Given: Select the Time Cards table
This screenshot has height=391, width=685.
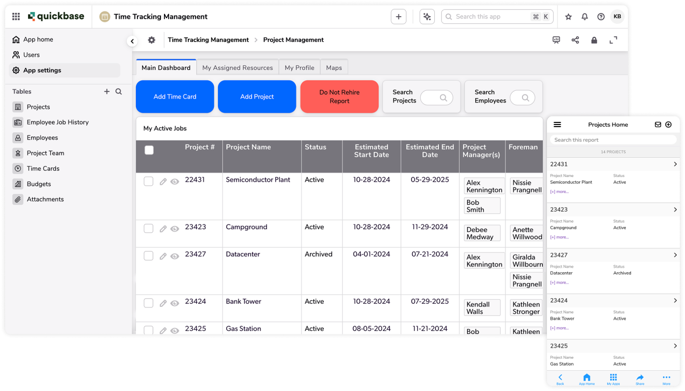Looking at the screenshot, I should (x=43, y=168).
